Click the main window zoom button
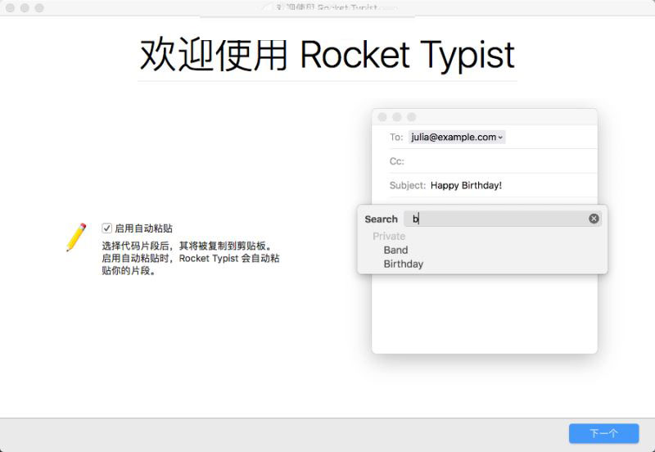The height and width of the screenshot is (452, 655). (x=39, y=7)
